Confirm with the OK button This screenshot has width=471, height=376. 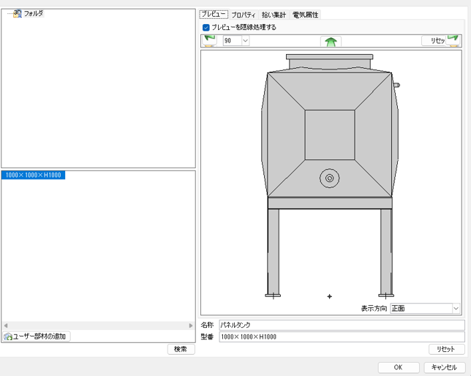[398, 367]
